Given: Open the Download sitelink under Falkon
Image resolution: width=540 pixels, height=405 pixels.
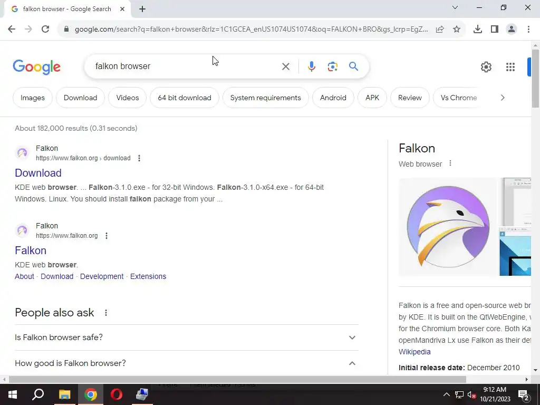Looking at the screenshot, I should pyautogui.click(x=57, y=276).
